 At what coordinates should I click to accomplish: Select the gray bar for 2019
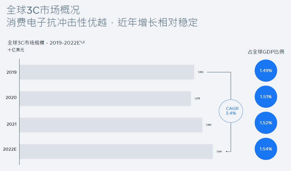tap(107, 72)
